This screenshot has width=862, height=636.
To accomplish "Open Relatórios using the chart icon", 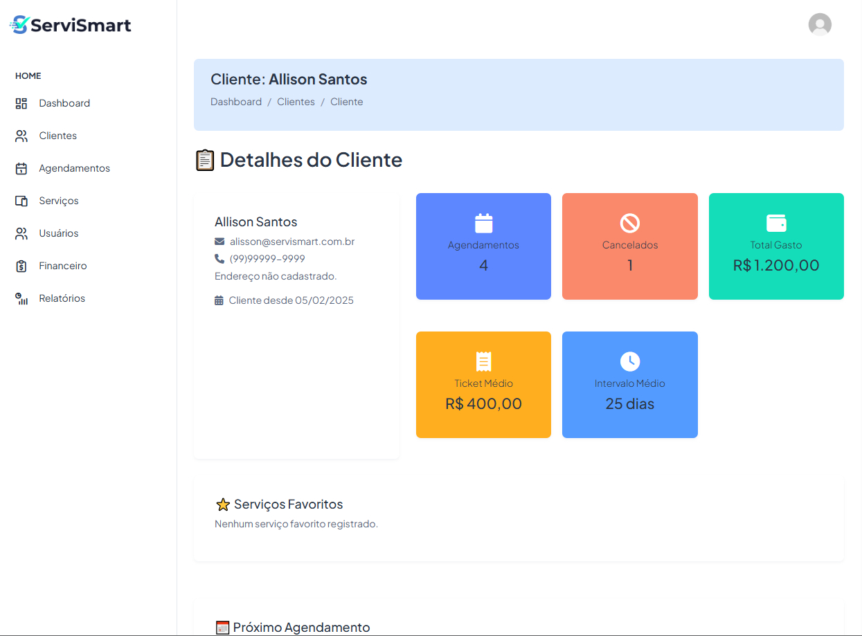I will (21, 298).
